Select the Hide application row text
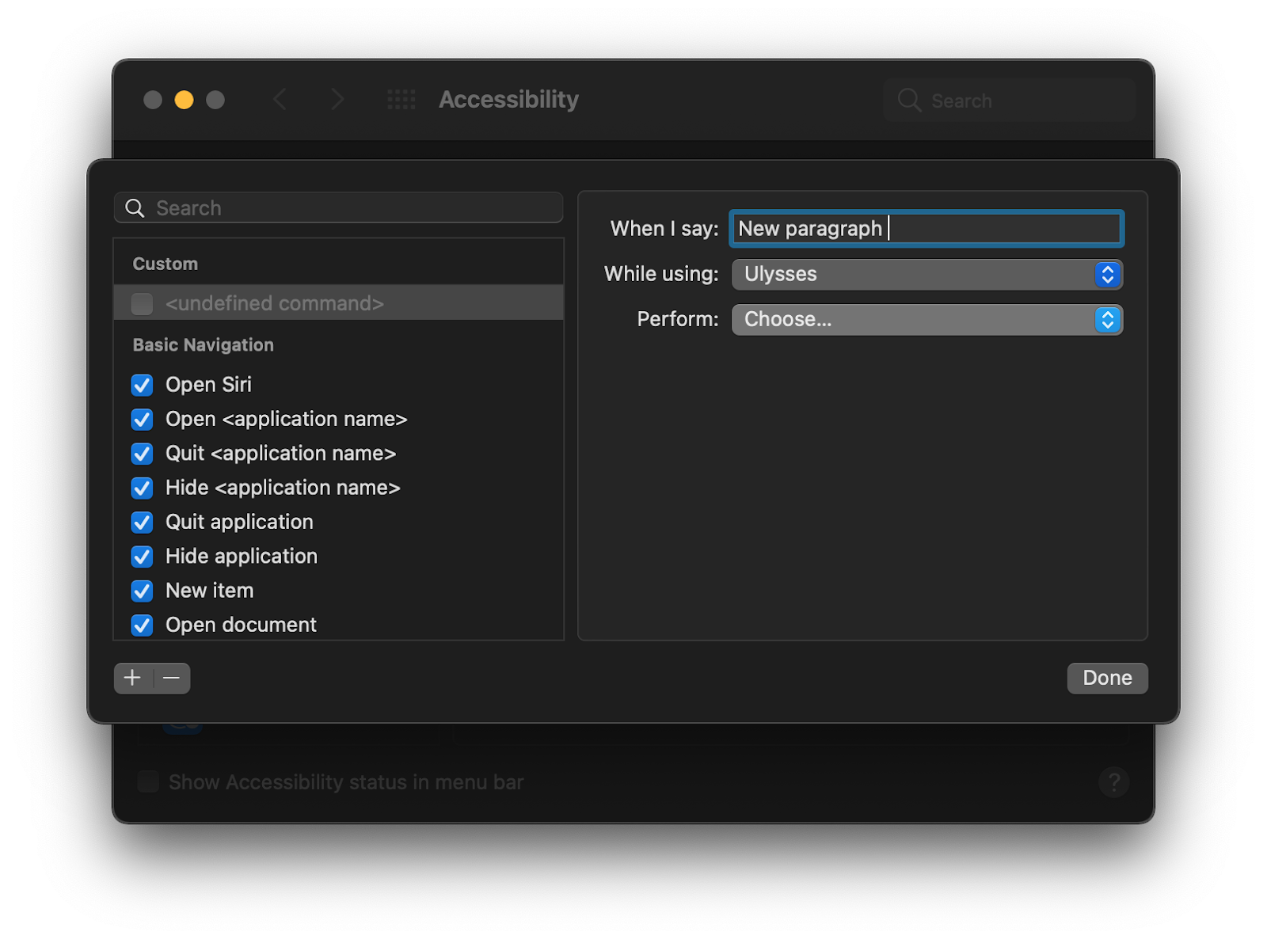The height and width of the screenshot is (939, 1267). (x=242, y=557)
